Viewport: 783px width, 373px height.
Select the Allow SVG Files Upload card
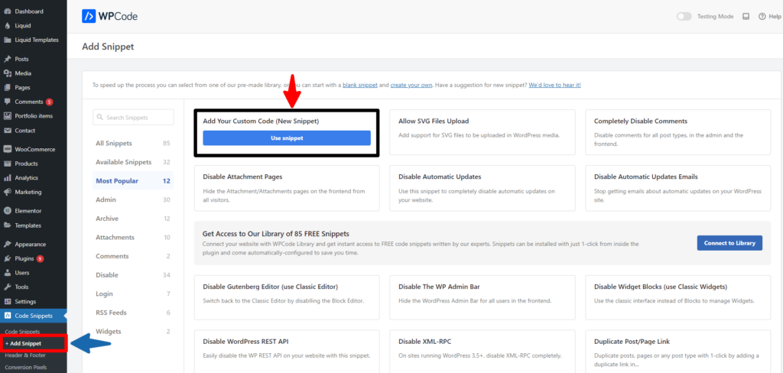click(482, 128)
